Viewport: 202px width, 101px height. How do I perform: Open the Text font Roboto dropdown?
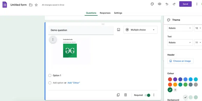(180, 42)
